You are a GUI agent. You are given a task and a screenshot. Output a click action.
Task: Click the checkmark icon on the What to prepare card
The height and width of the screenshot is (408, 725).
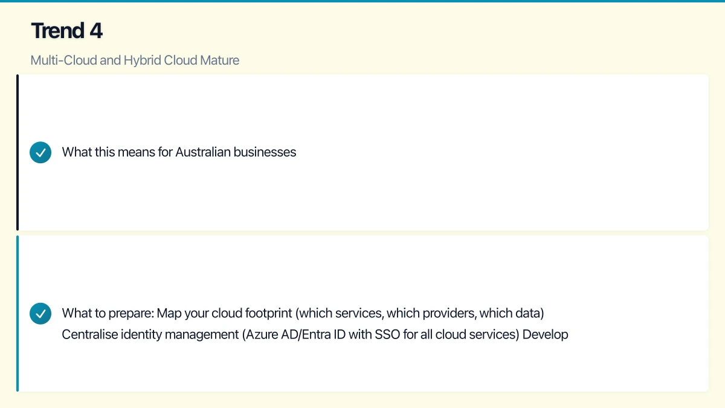point(40,313)
